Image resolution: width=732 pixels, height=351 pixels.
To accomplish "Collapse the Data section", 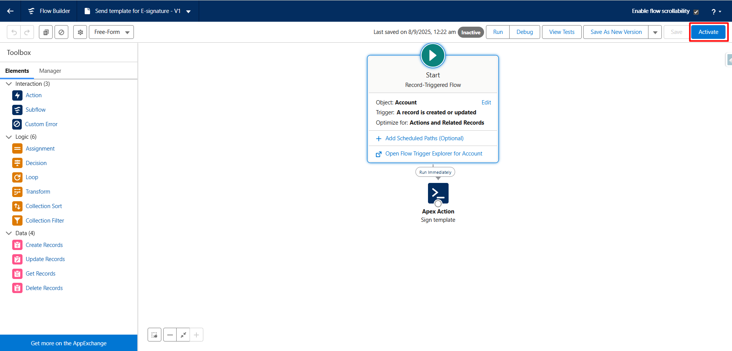I will click(x=9, y=233).
